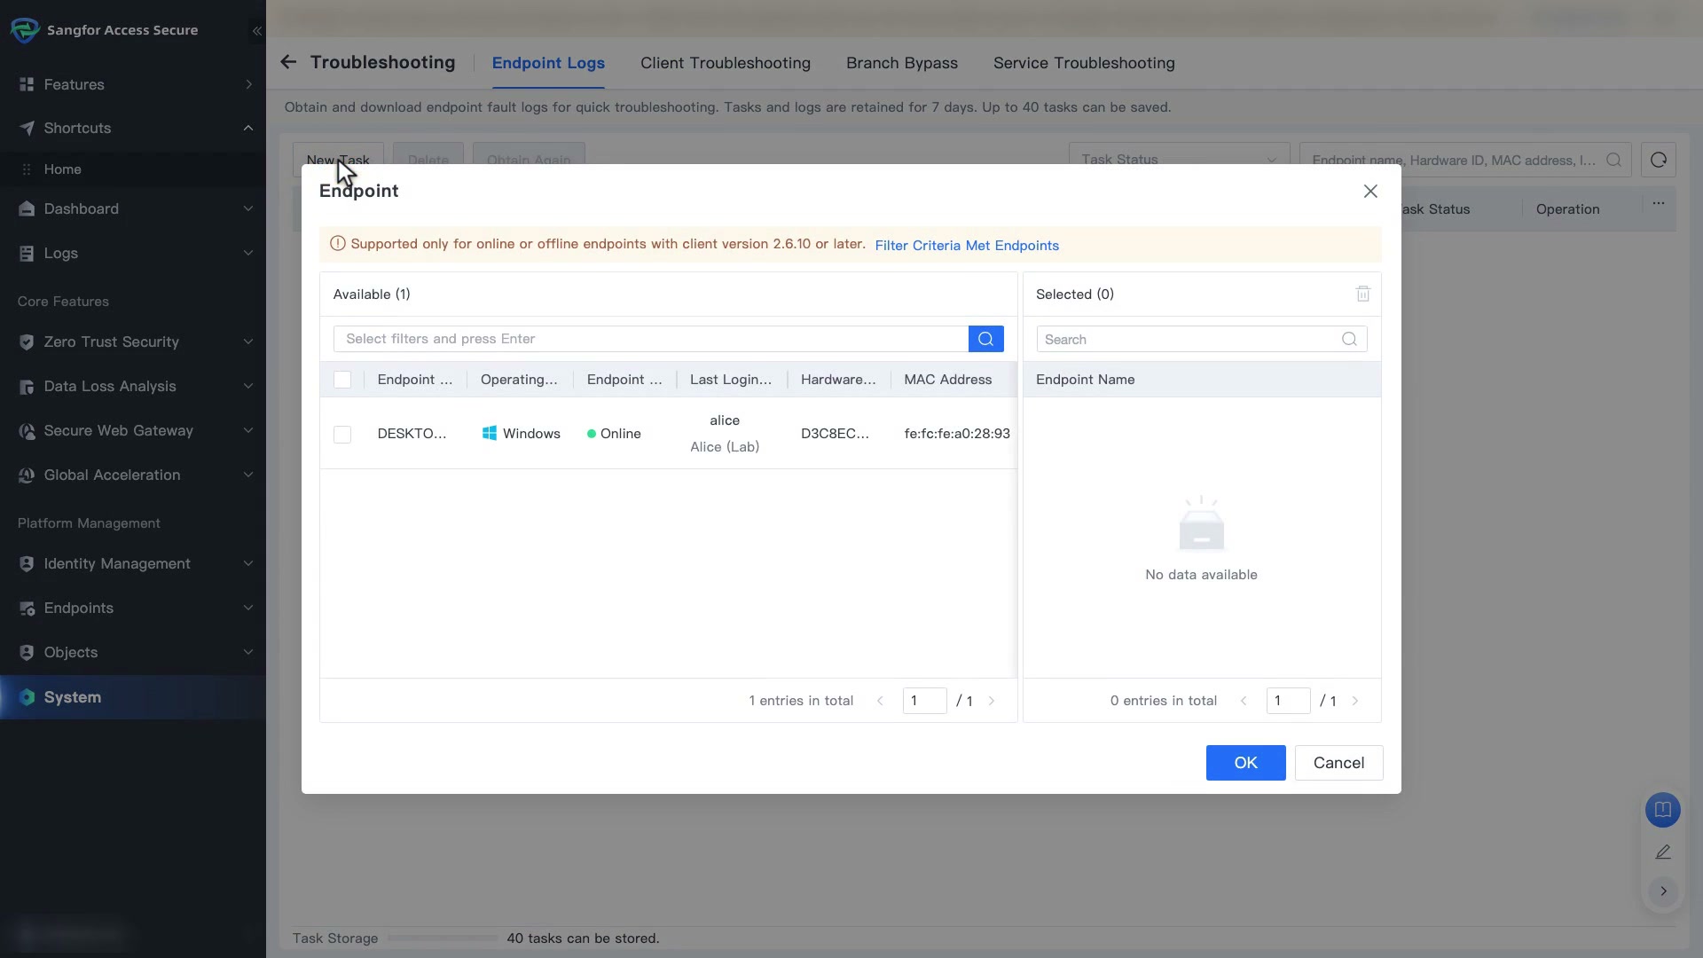
Task: Click the Data Loss Analysis icon
Action: (27, 386)
